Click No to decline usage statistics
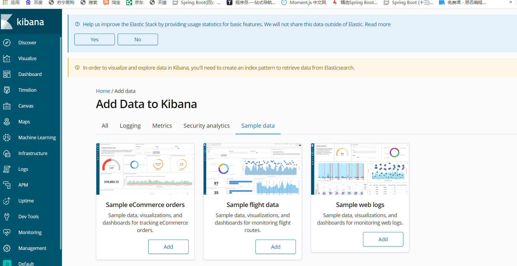 138,39
